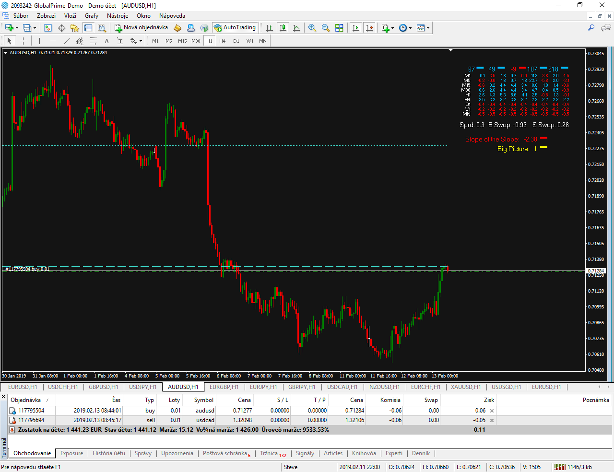Select the Trendline tool
Viewport: 614px width, 472px height.
tap(67, 41)
